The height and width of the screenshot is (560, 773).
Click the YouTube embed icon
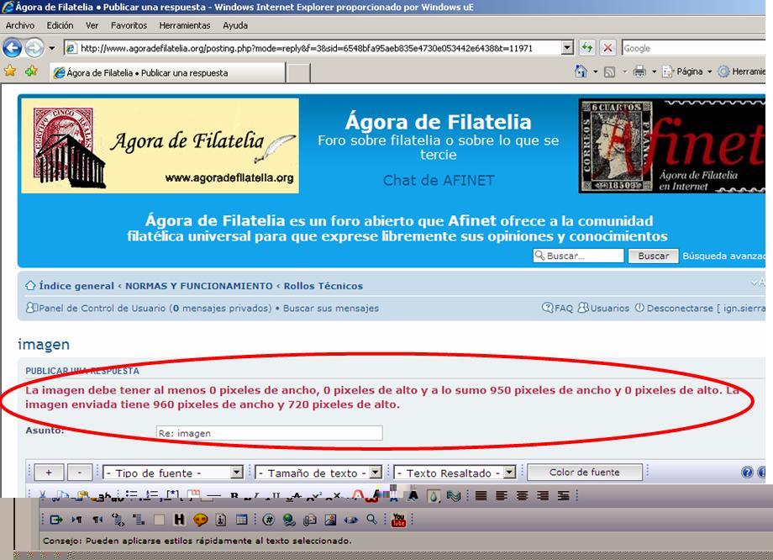click(398, 520)
